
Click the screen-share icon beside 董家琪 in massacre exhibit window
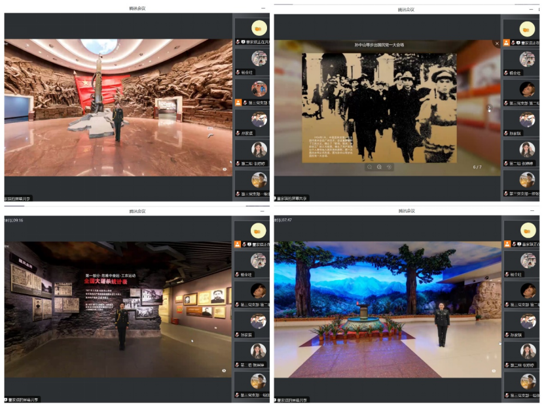pyautogui.click(x=249, y=244)
